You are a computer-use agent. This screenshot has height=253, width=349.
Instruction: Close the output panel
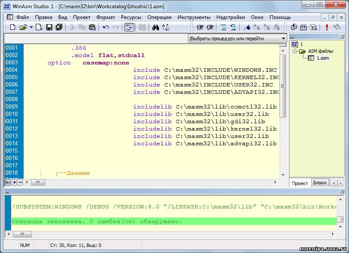(x=342, y=191)
